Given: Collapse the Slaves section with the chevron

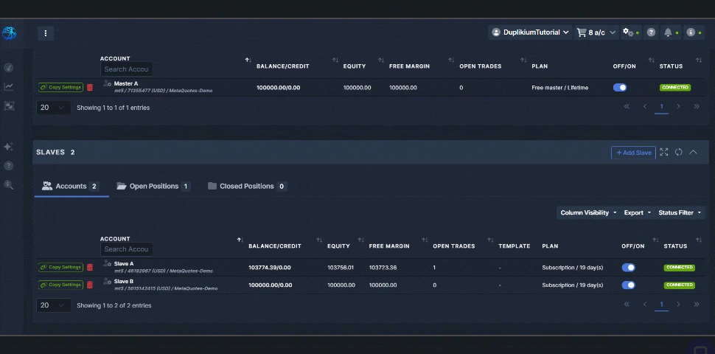Looking at the screenshot, I should (693, 152).
